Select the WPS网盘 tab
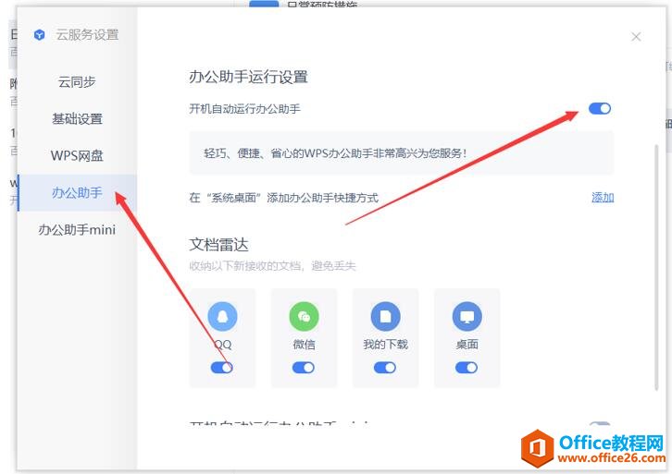This screenshot has width=672, height=474. point(77,155)
